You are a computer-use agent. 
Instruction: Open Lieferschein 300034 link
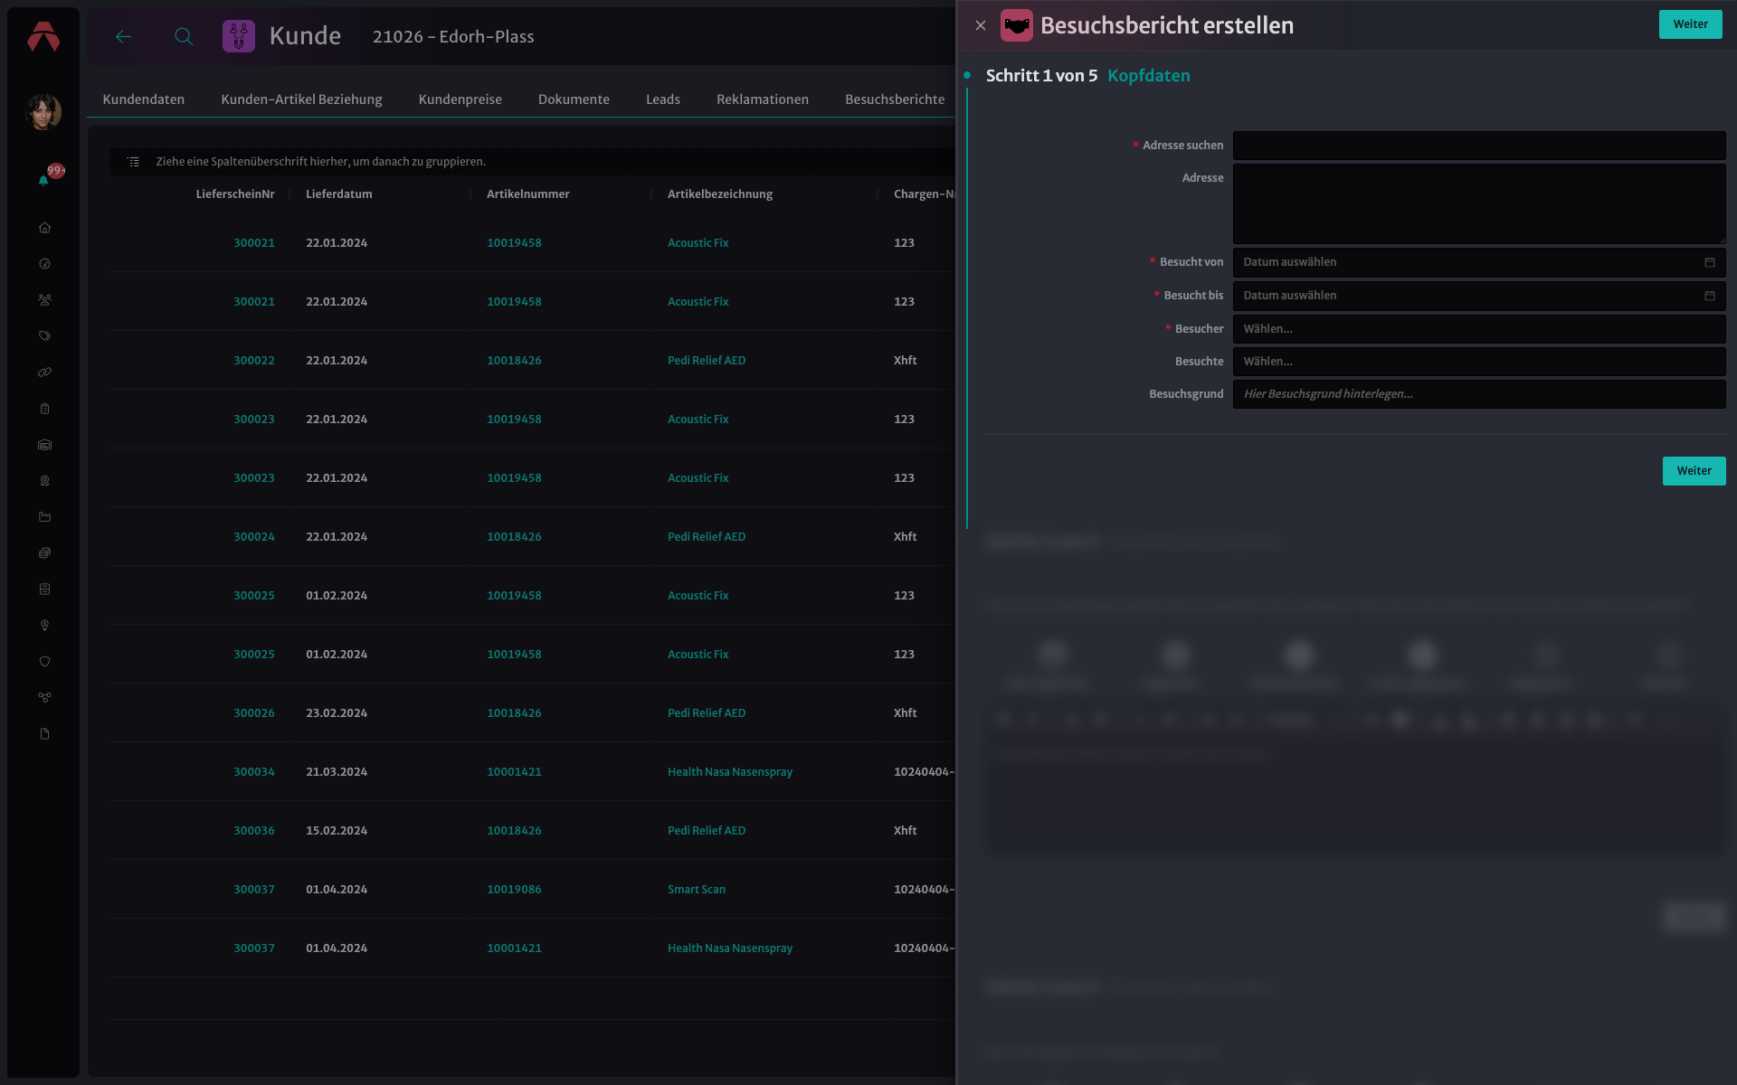tap(254, 772)
